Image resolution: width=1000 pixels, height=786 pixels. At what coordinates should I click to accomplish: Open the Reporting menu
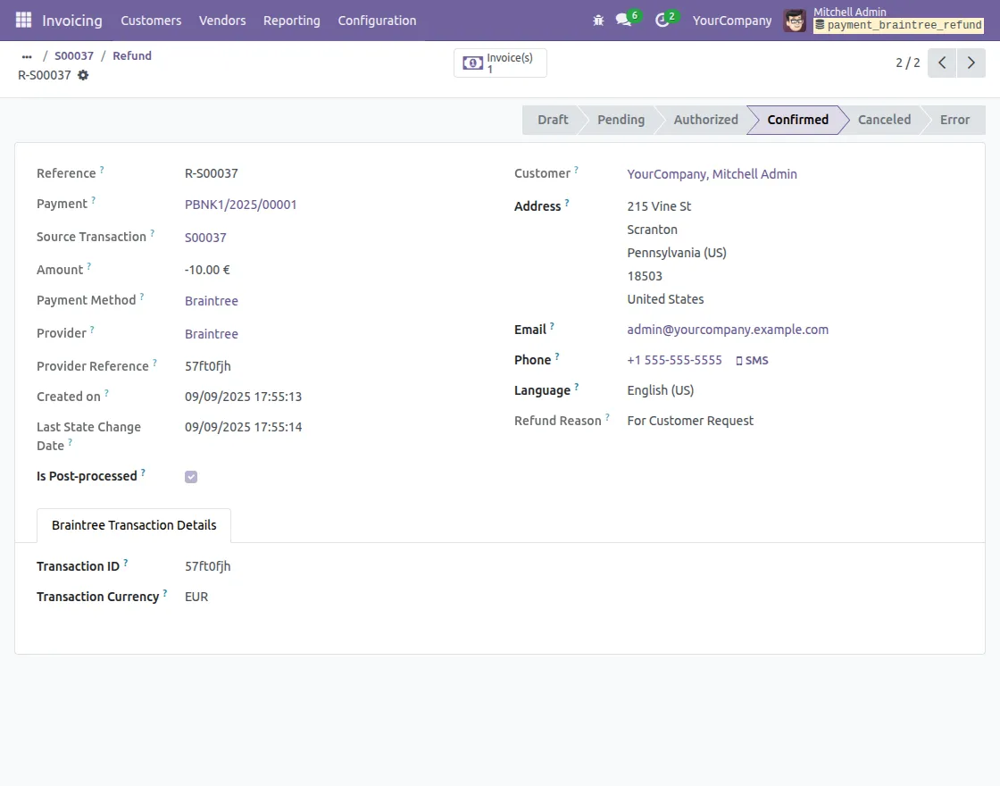[x=292, y=20]
